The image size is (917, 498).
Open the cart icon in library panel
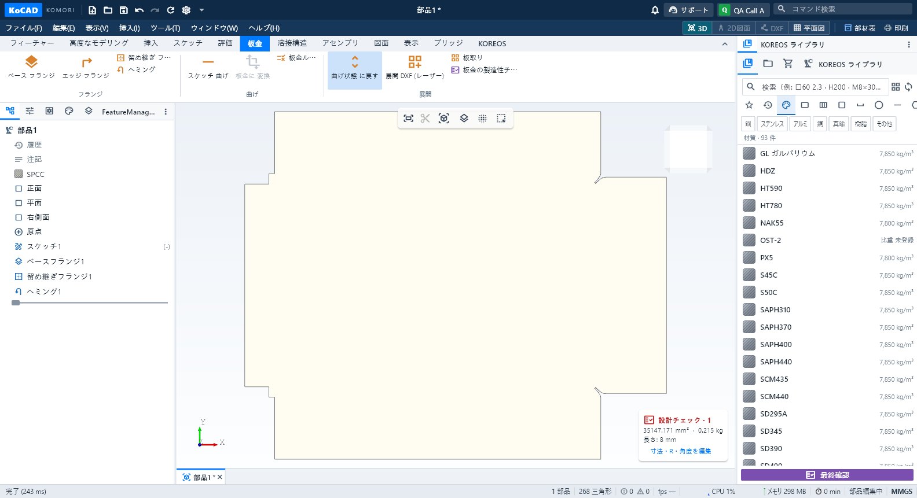(788, 64)
